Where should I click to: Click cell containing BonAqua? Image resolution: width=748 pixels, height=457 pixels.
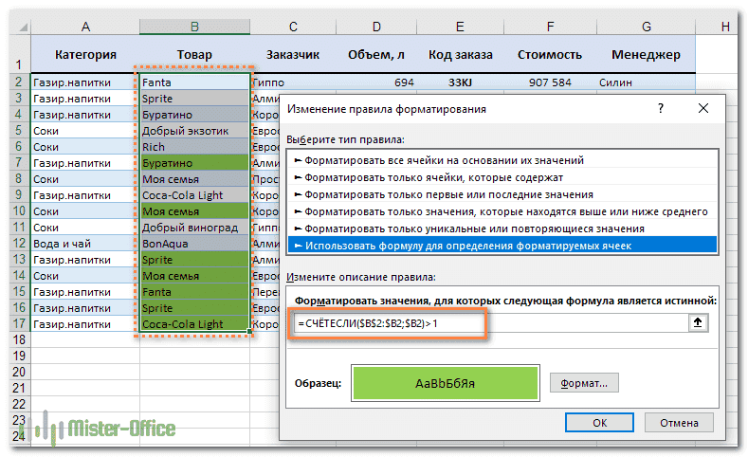pyautogui.click(x=193, y=244)
